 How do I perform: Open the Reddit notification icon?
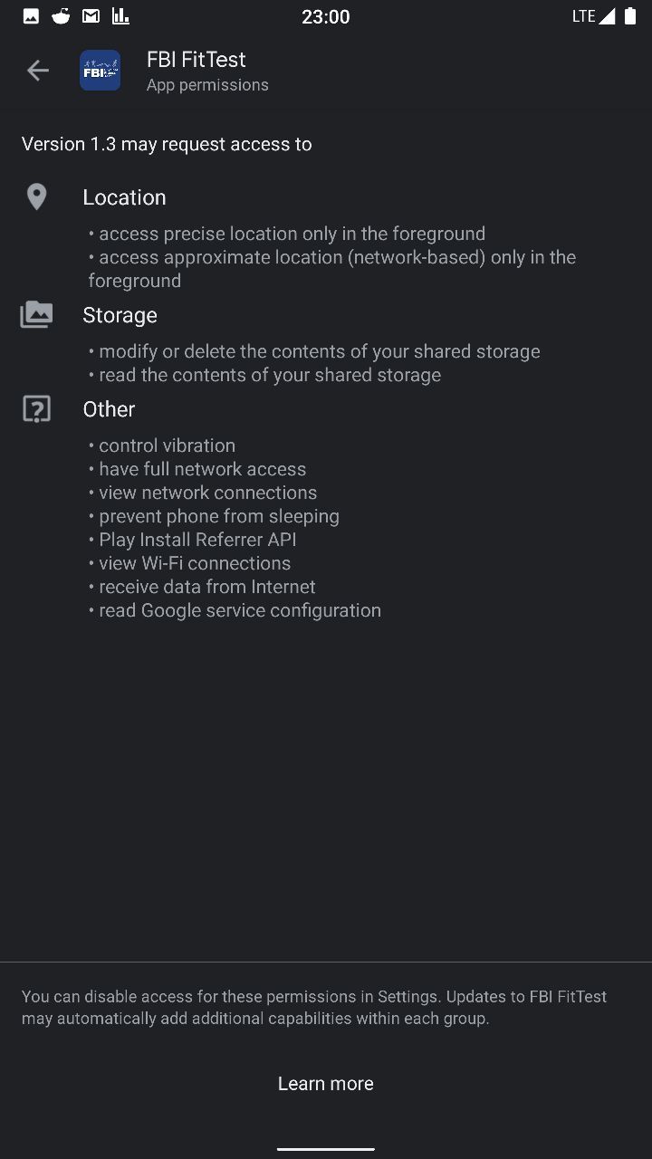point(61,16)
